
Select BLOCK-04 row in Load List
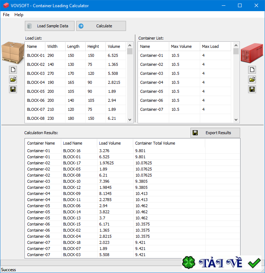[x=76, y=82]
